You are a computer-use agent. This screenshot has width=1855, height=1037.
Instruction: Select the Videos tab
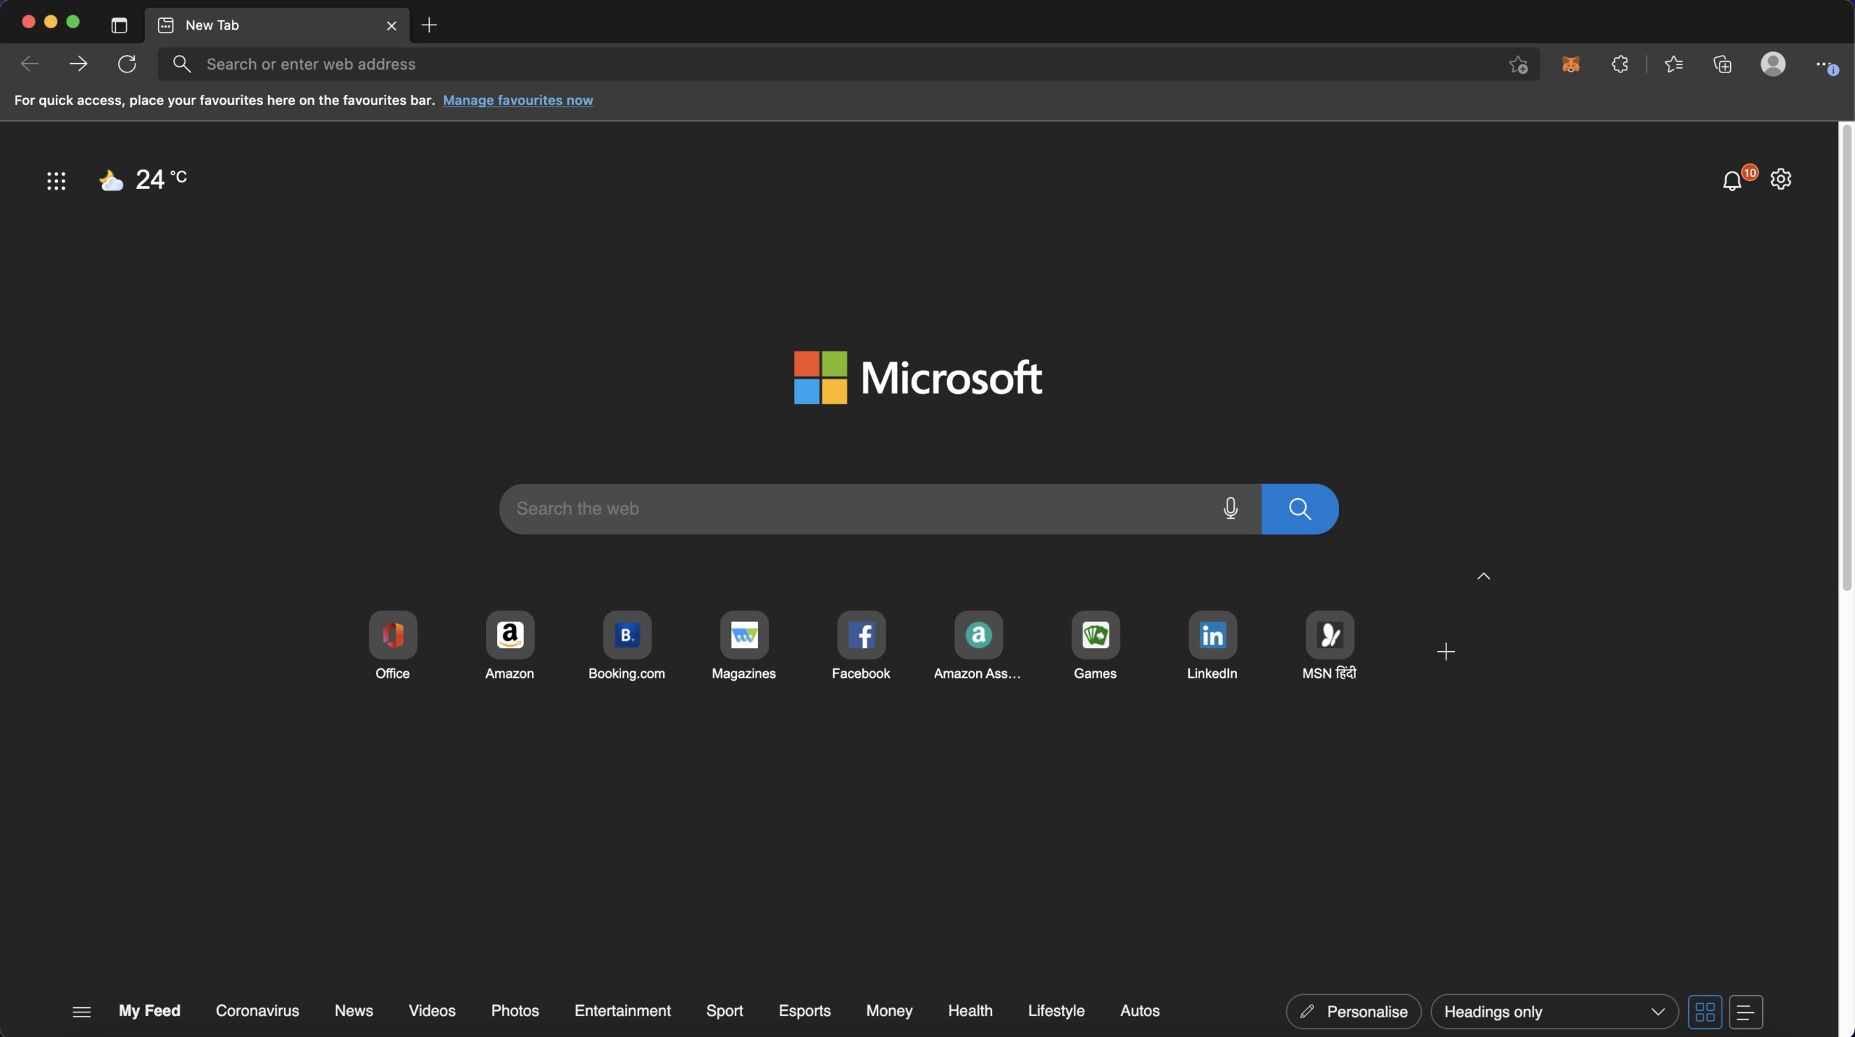[432, 1011]
